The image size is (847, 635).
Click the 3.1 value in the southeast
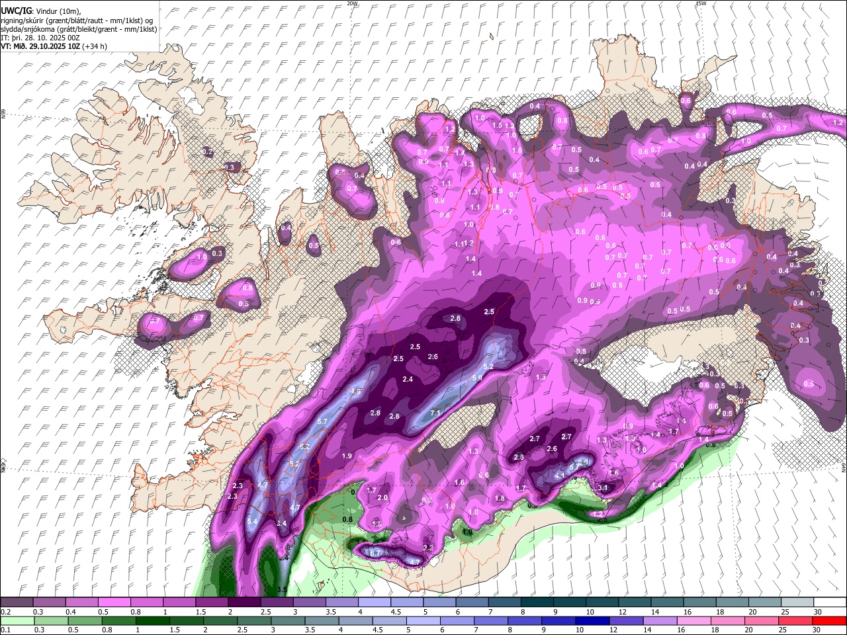603,487
